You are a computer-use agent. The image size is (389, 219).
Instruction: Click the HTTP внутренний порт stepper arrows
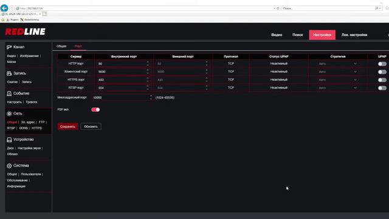point(148,63)
